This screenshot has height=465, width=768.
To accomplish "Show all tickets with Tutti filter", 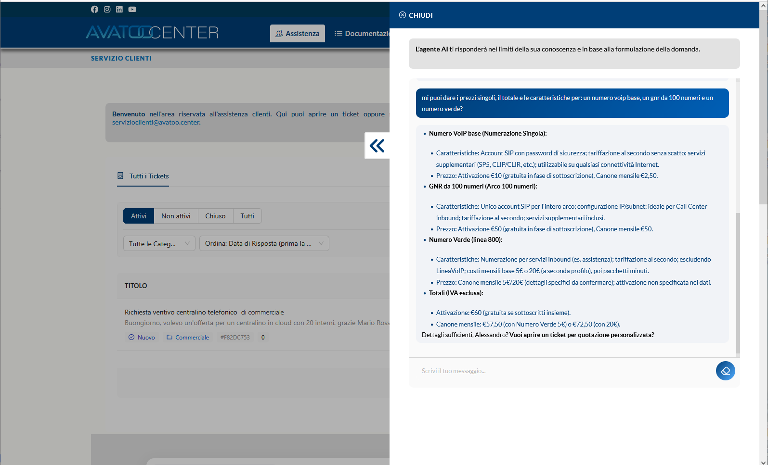I will [247, 216].
